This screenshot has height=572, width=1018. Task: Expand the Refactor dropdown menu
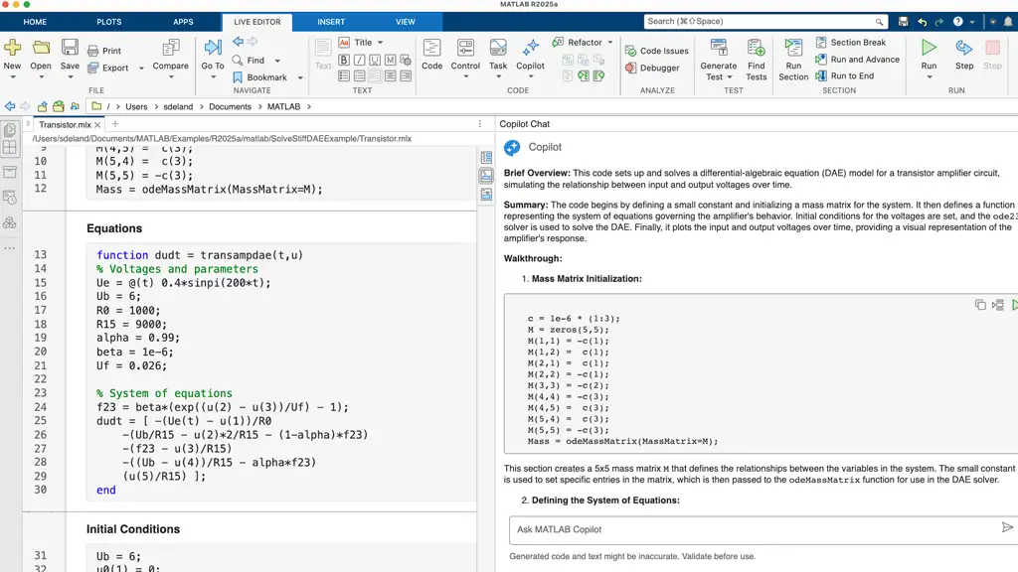(x=612, y=43)
